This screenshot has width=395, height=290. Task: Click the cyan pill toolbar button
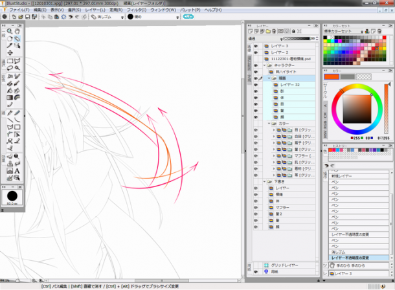point(188,17)
